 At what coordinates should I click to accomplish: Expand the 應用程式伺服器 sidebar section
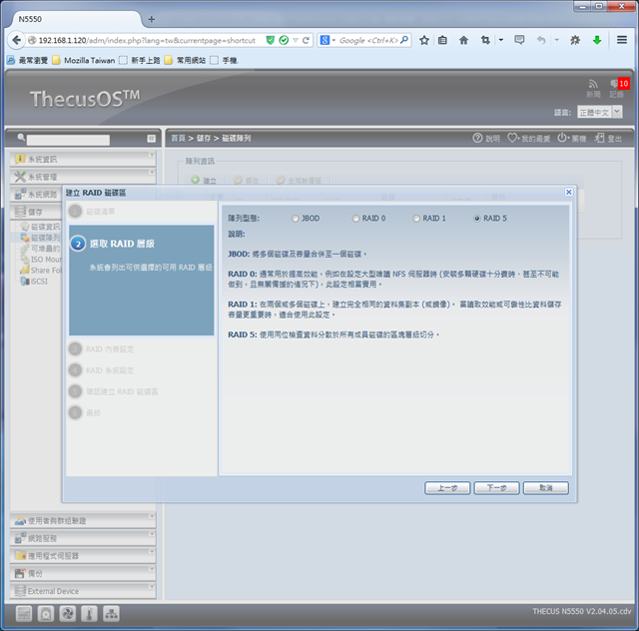(x=83, y=555)
